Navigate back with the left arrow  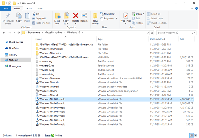(4, 33)
